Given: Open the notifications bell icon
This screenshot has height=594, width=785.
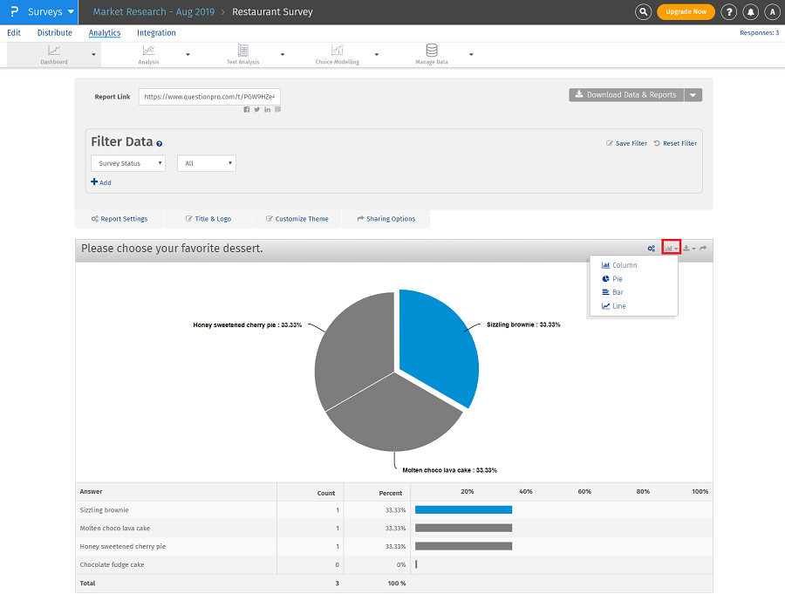Looking at the screenshot, I should [x=750, y=12].
